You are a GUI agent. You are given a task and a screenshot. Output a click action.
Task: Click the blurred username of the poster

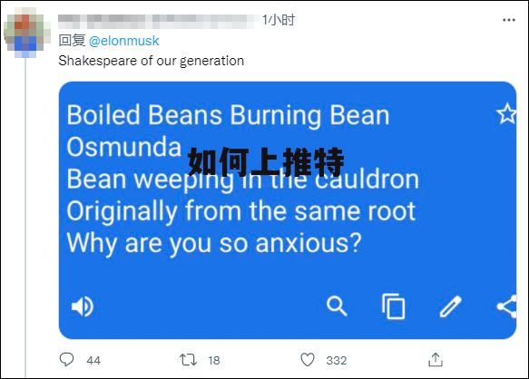point(158,21)
